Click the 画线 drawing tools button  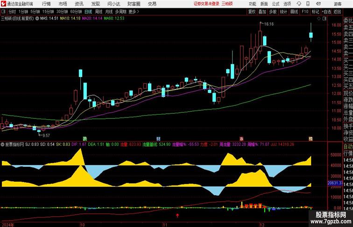(294, 12)
